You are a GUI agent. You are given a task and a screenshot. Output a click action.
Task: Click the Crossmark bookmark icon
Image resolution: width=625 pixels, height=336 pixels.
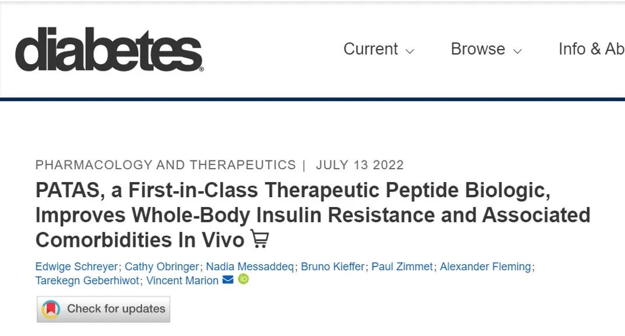pyautogui.click(x=51, y=309)
